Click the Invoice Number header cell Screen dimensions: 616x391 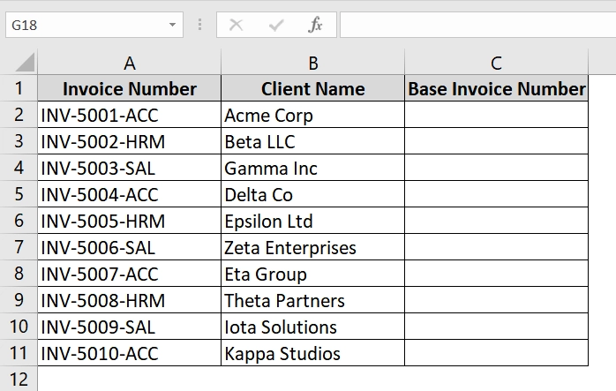click(x=129, y=88)
